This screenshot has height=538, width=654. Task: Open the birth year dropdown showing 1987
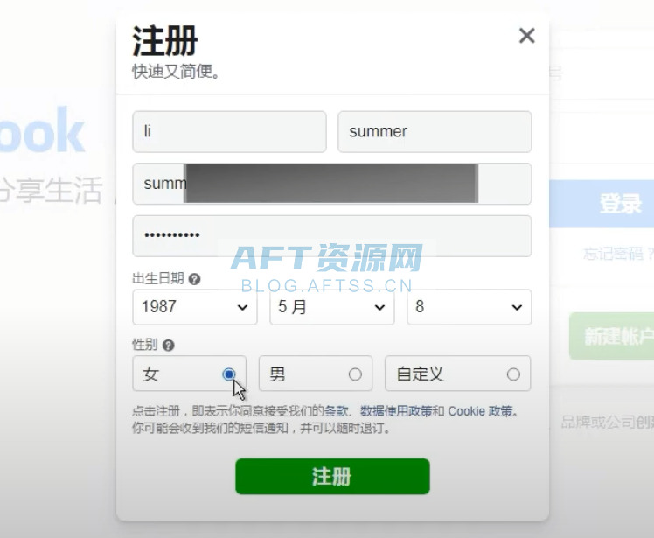[x=195, y=307]
